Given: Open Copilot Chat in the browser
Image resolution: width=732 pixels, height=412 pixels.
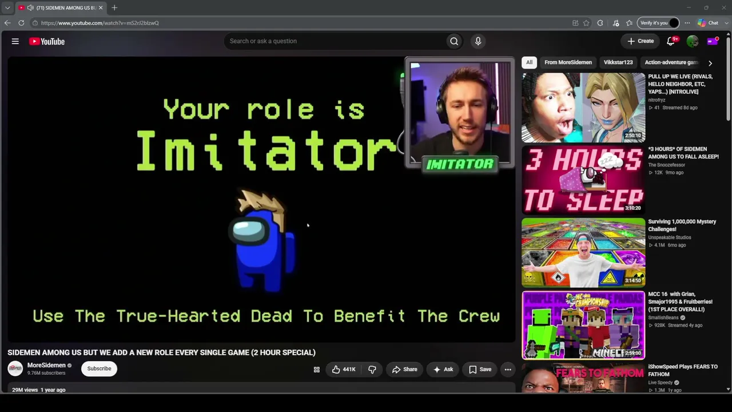Looking at the screenshot, I should [x=708, y=23].
